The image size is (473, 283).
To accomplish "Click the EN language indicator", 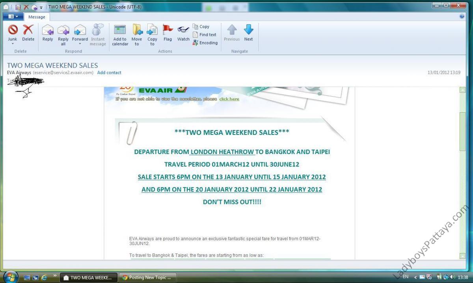I will 406,277.
